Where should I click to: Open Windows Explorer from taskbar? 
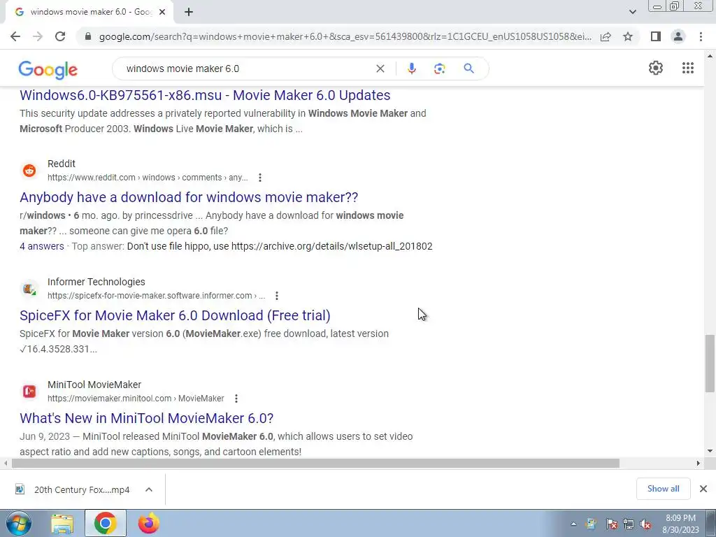tap(62, 523)
